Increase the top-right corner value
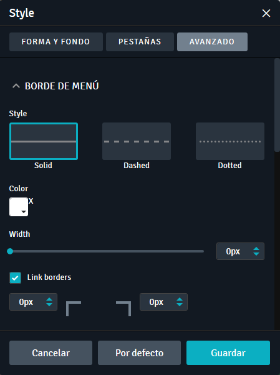This screenshot has width=280, height=375. [x=180, y=299]
